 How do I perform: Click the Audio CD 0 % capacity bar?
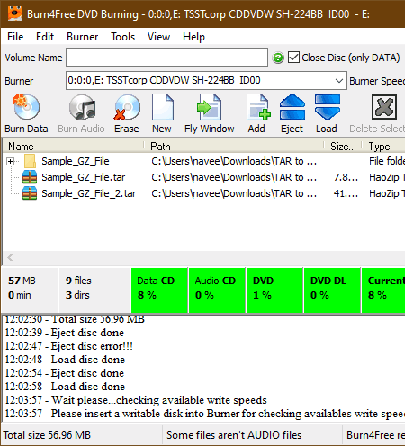pyautogui.click(x=217, y=290)
